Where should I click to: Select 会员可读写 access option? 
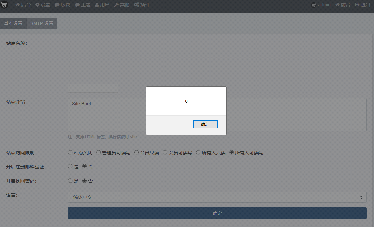[x=165, y=152]
